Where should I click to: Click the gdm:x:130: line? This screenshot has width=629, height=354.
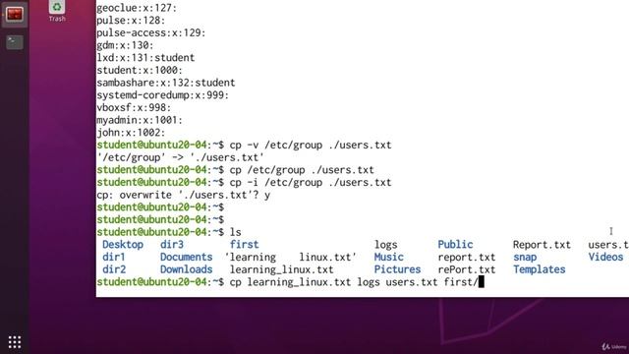125,45
